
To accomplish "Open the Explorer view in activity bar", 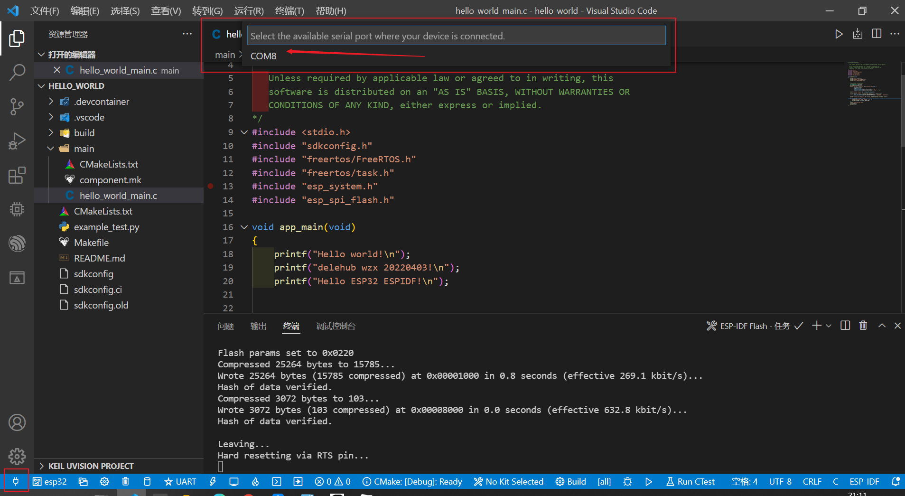I will (x=17, y=38).
